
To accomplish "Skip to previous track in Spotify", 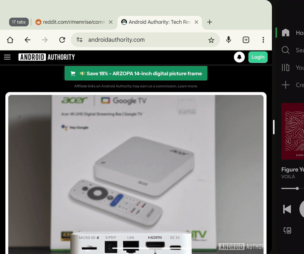I will (x=287, y=209).
